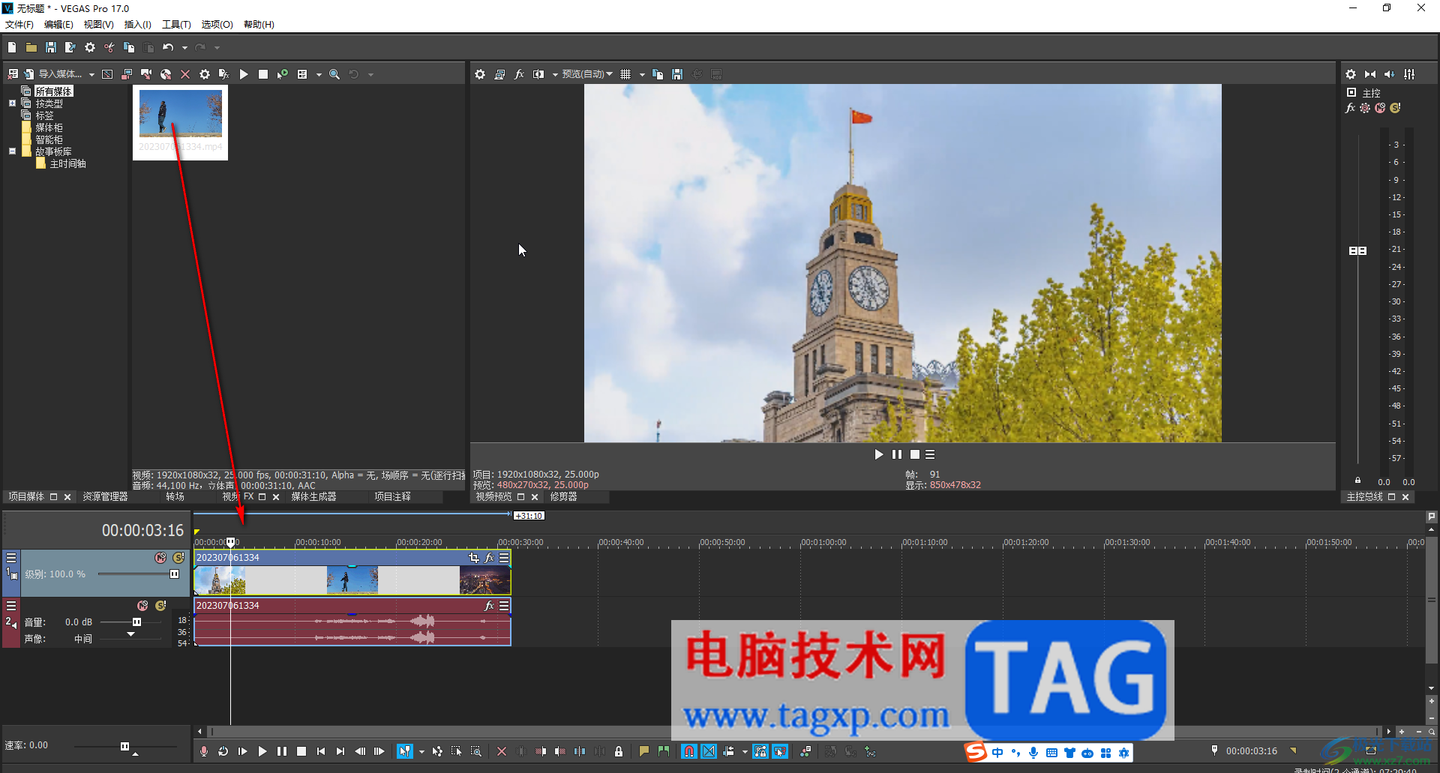This screenshot has height=773, width=1440.
Task: Toggle snapping magnet icon
Action: (x=689, y=751)
